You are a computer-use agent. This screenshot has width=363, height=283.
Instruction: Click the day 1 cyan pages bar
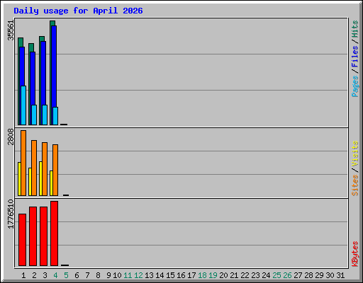point(23,105)
